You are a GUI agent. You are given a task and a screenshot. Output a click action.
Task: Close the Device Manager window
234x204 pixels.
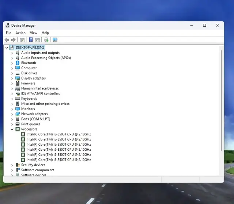[x=218, y=26]
